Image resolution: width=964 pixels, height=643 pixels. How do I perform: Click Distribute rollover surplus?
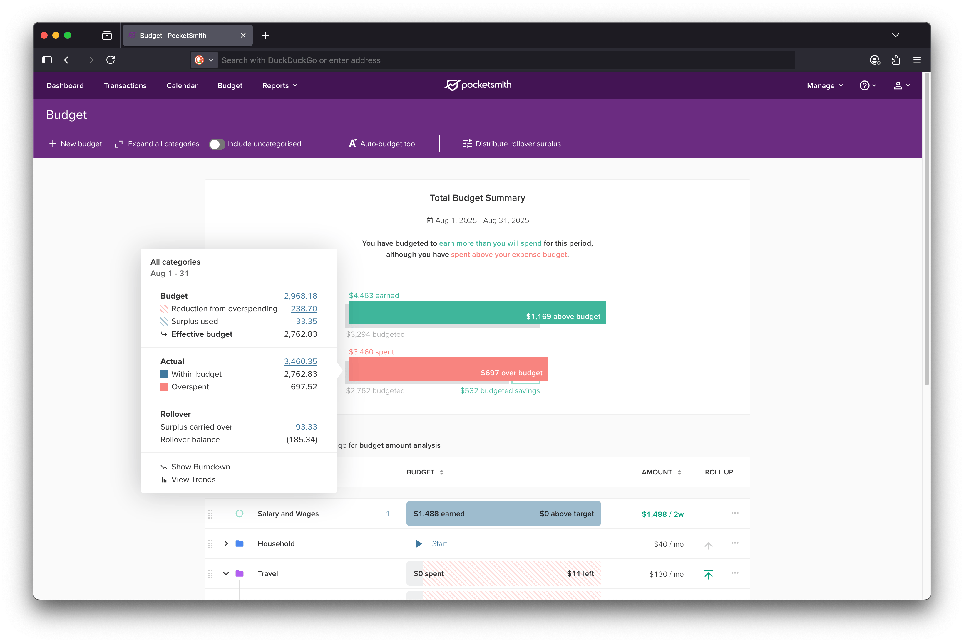pos(512,144)
